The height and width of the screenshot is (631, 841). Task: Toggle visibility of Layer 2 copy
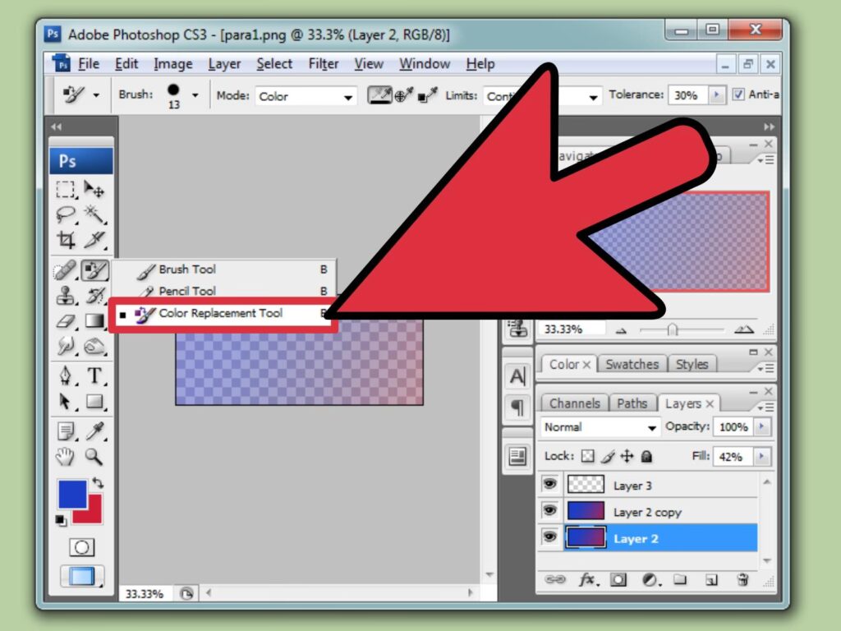click(549, 512)
